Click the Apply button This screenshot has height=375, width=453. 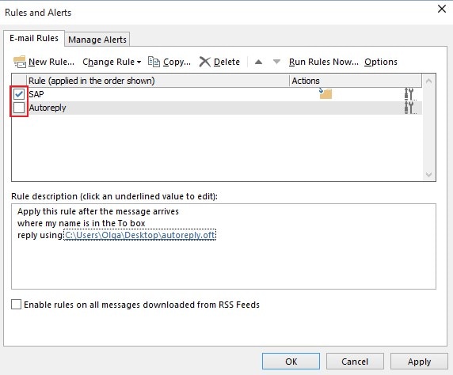(419, 361)
